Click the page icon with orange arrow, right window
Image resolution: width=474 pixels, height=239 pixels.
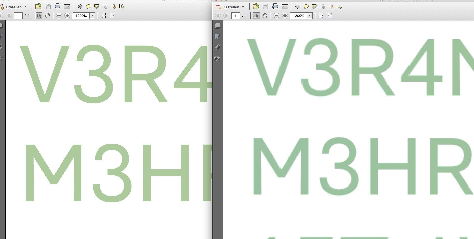331,6
